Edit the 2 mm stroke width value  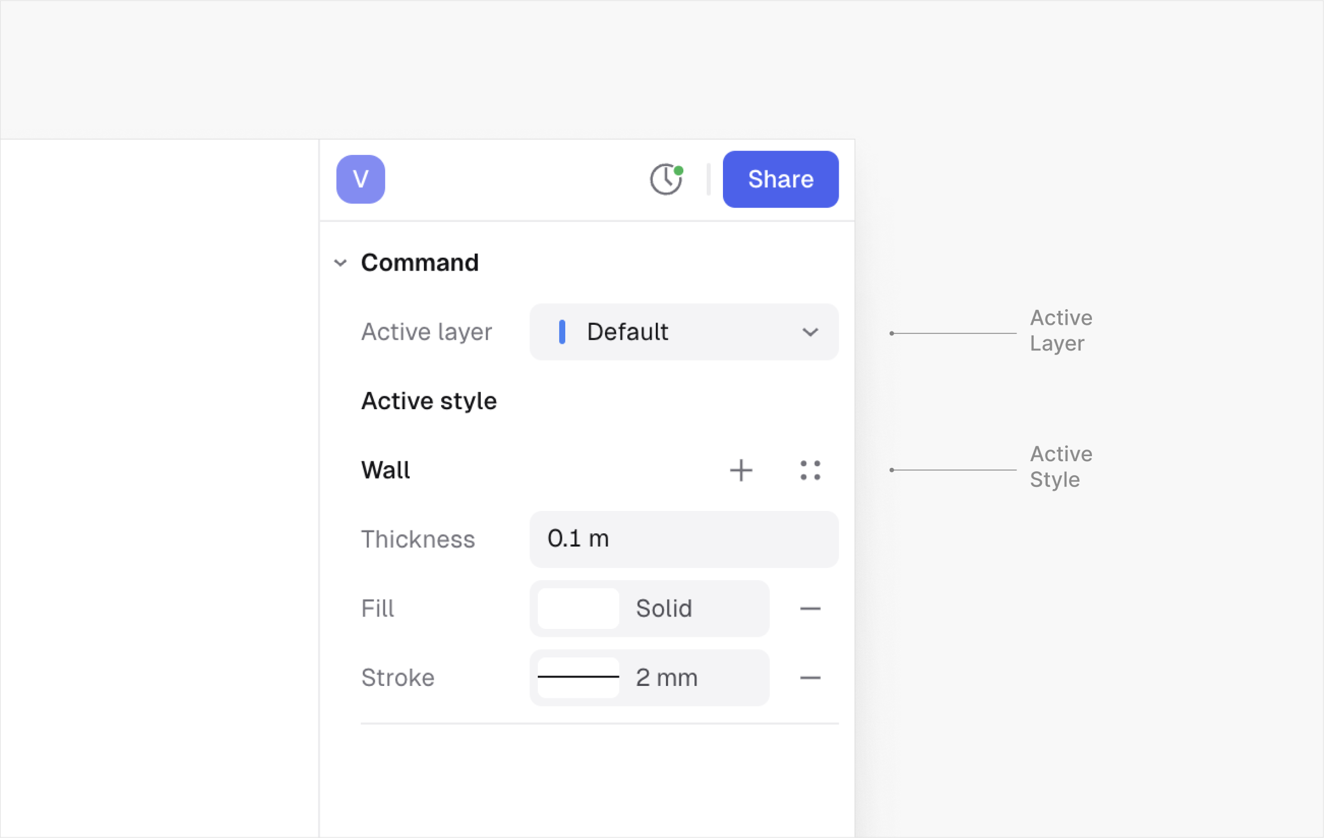(x=667, y=678)
